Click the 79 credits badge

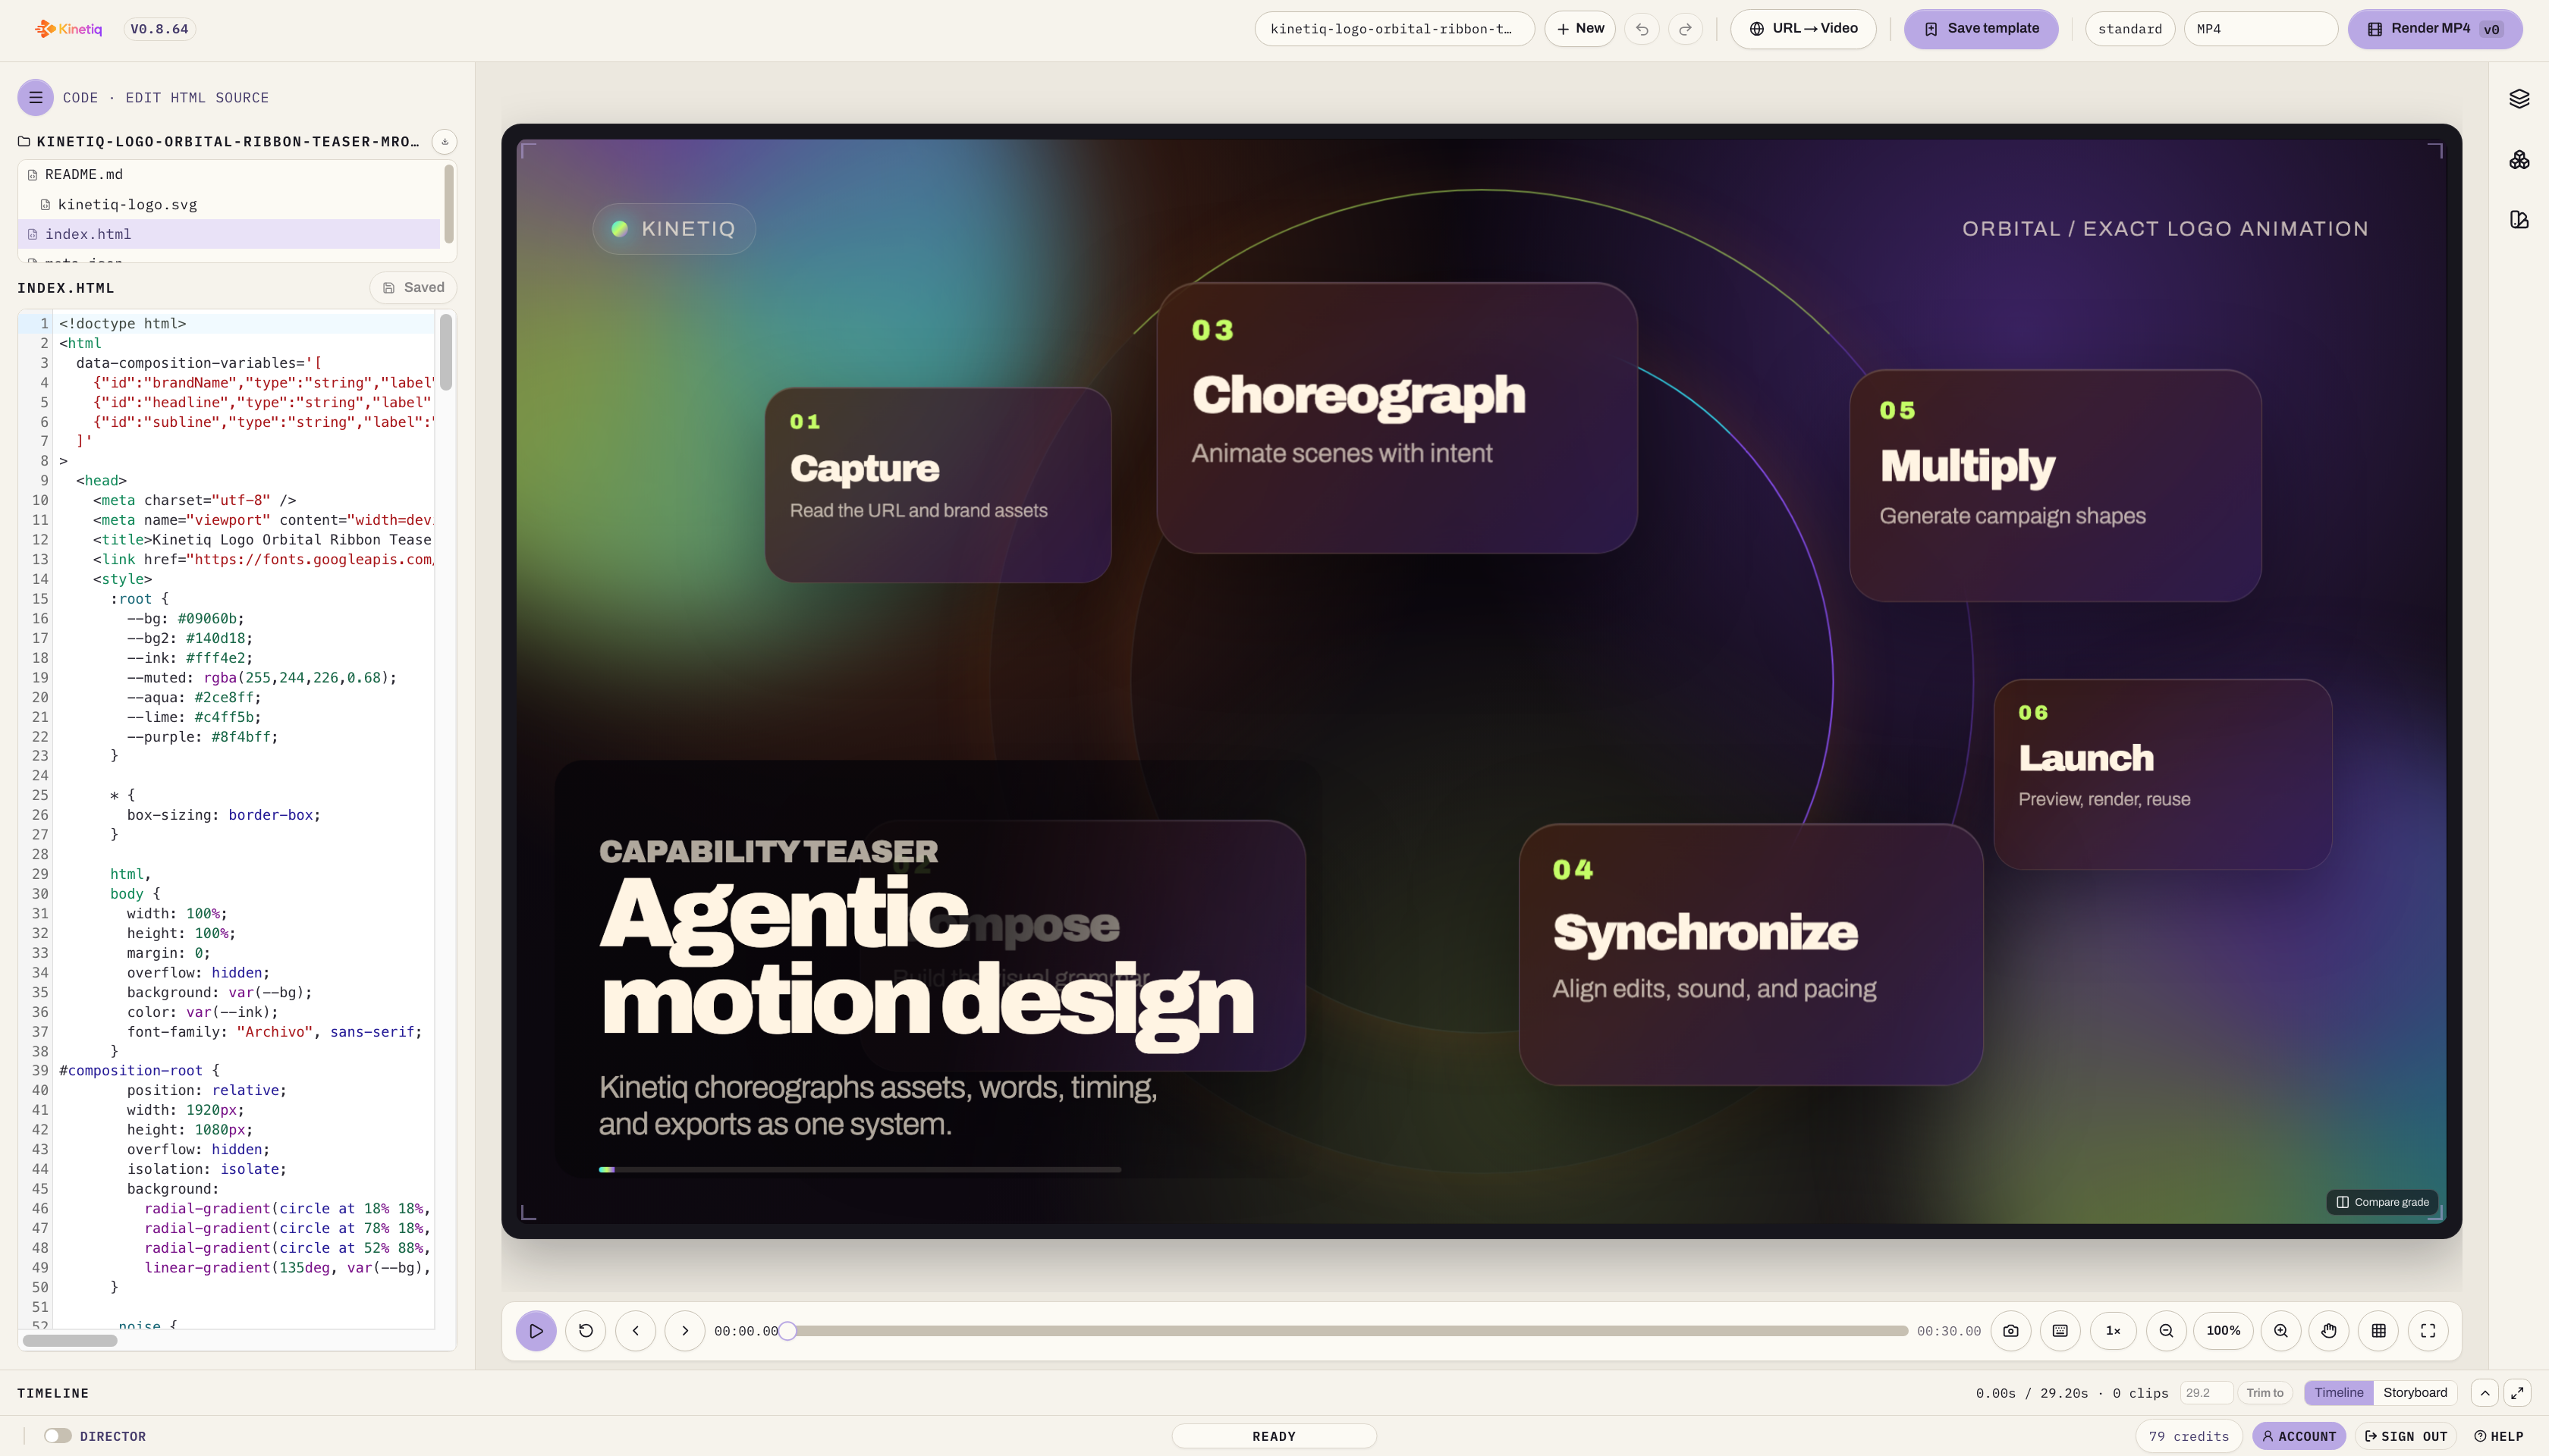(2189, 1436)
